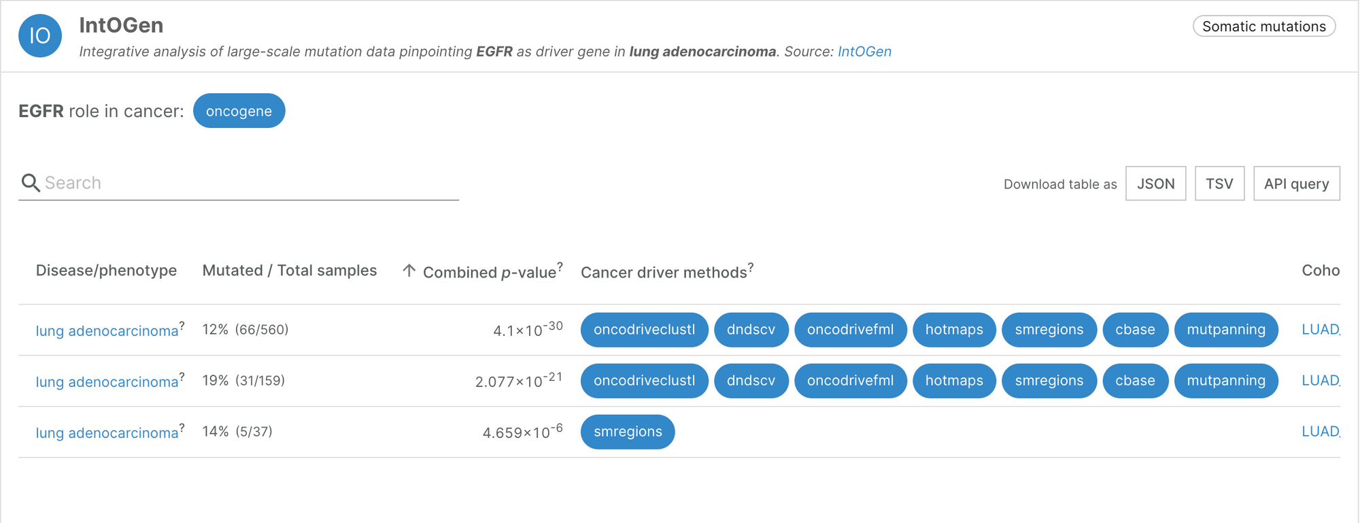Click the smregions chip in the last row

tap(628, 432)
